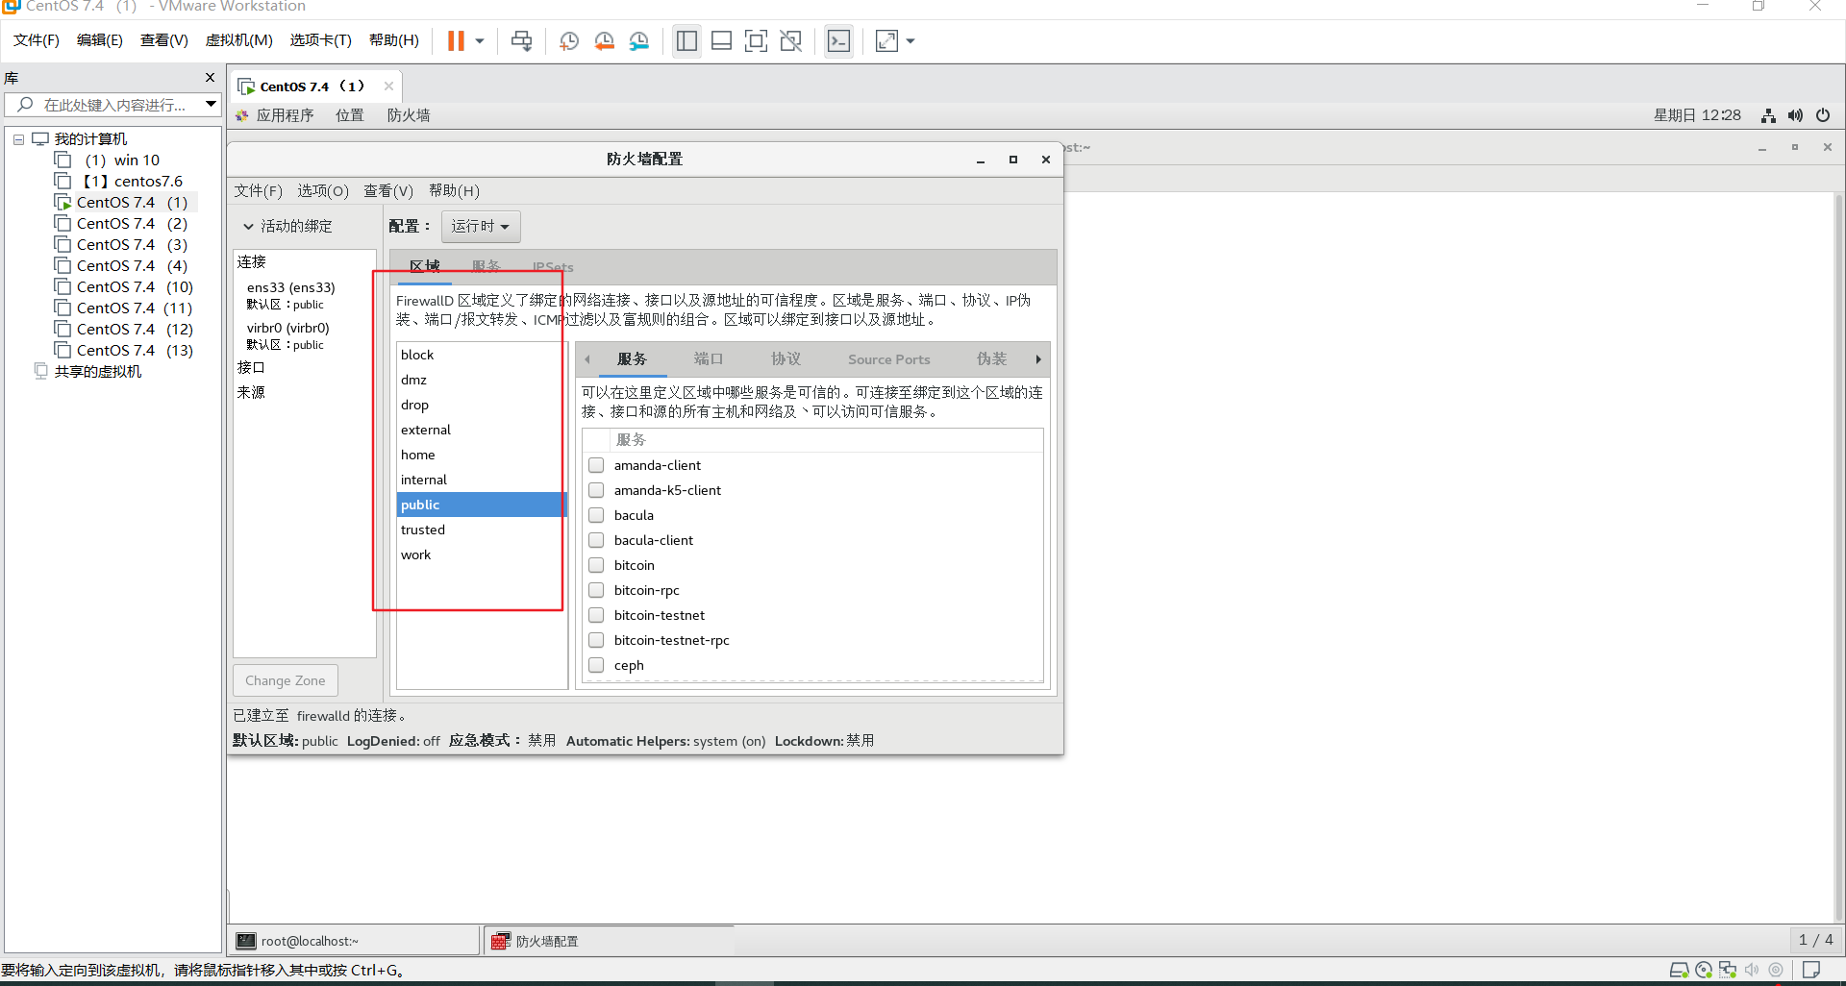Image resolution: width=1846 pixels, height=986 pixels.
Task: Switch to the 端口 tab
Action: [709, 358]
